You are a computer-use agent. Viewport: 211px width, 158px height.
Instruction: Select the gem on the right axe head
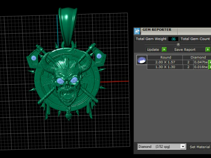[x=99, y=56]
